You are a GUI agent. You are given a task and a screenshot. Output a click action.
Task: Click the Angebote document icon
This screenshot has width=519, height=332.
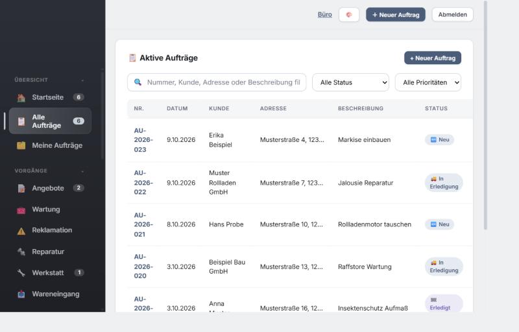[21, 189]
